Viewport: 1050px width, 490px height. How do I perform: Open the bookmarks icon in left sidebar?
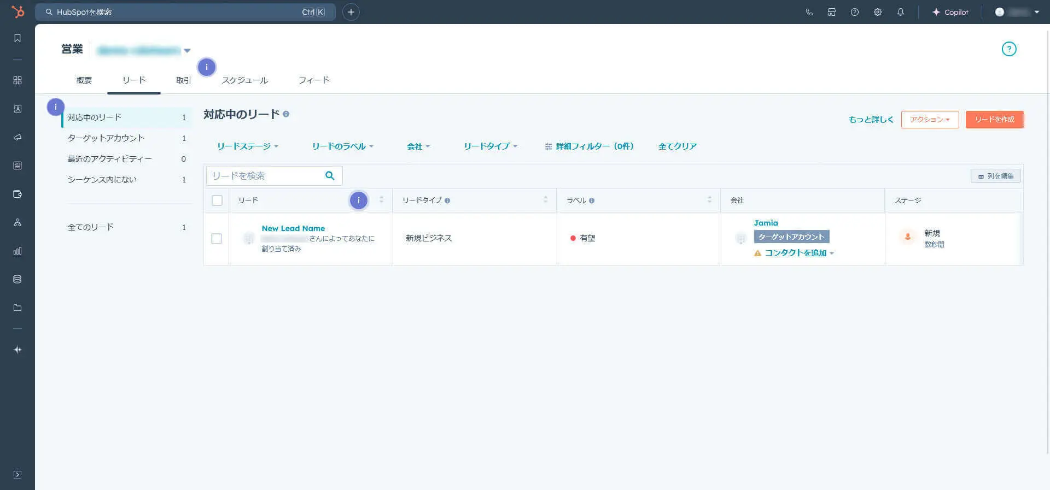[x=17, y=38]
